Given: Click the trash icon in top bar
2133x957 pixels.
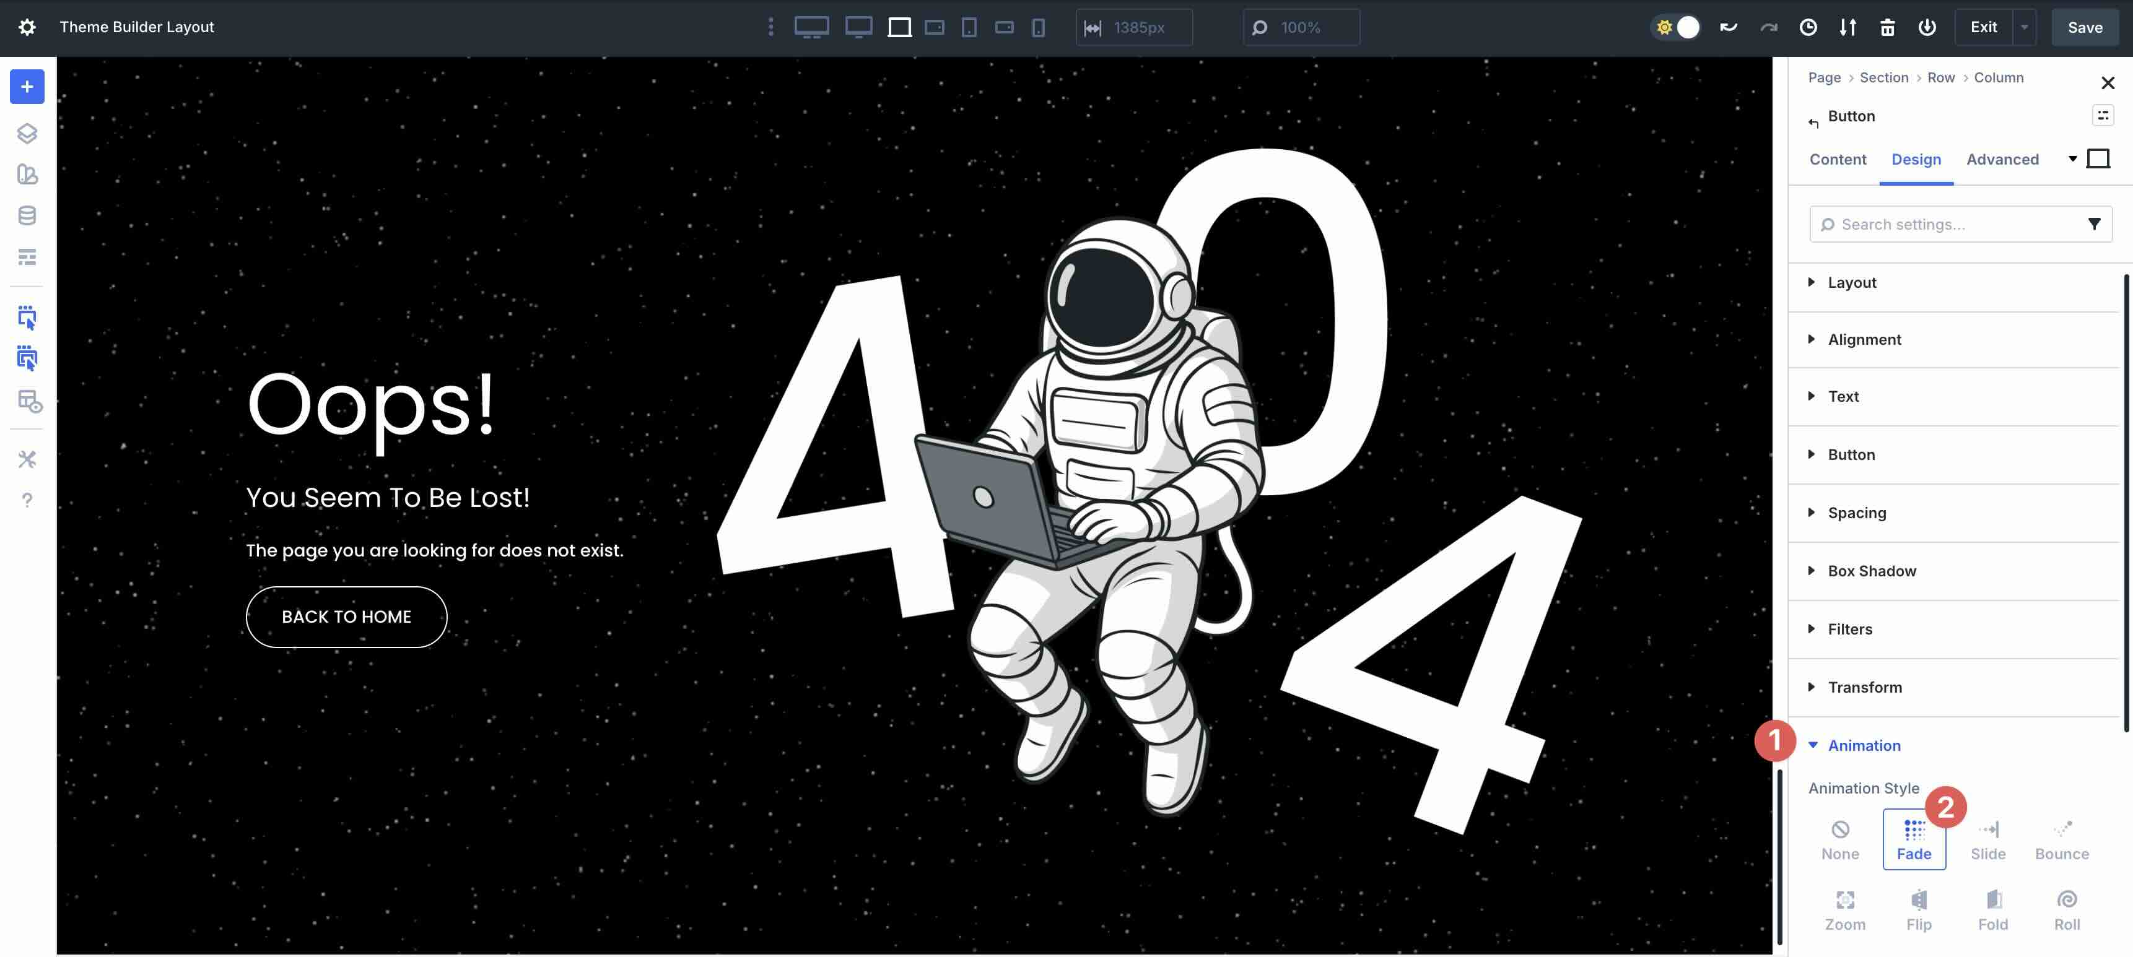Looking at the screenshot, I should (1887, 27).
